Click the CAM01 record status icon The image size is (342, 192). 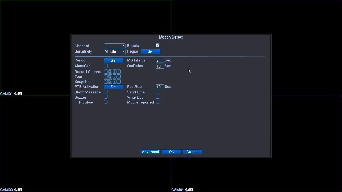pyautogui.click(x=20, y=94)
